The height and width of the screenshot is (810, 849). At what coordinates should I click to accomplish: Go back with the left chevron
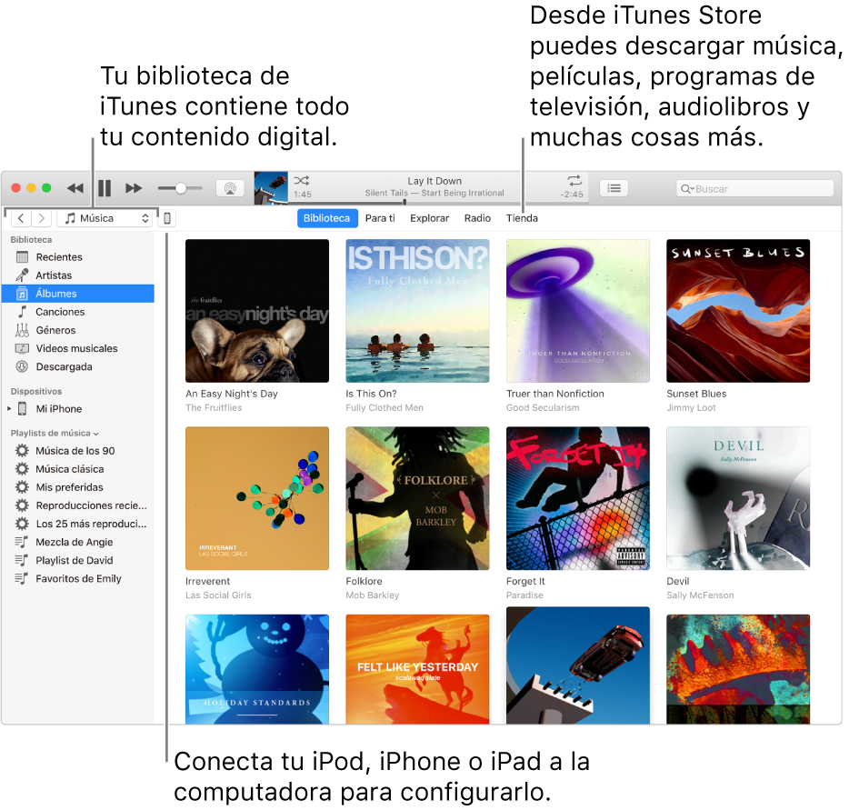(21, 218)
